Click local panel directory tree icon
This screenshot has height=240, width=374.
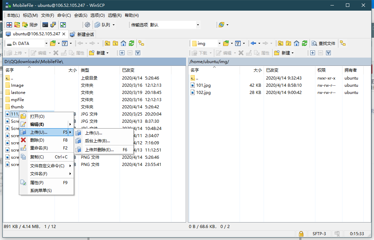pos(141,44)
